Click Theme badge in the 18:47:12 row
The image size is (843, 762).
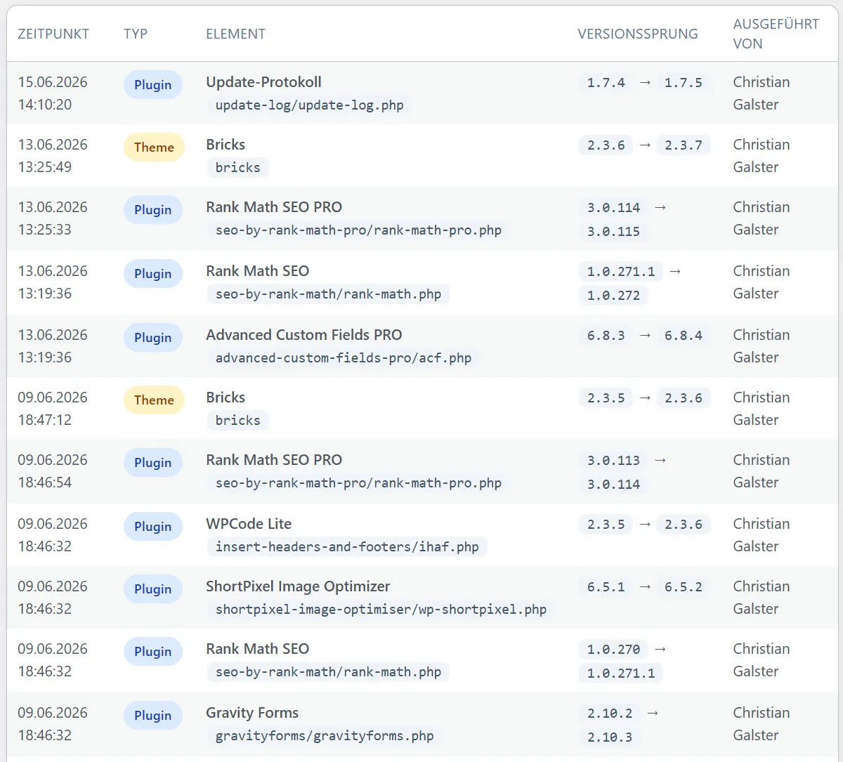coord(154,400)
